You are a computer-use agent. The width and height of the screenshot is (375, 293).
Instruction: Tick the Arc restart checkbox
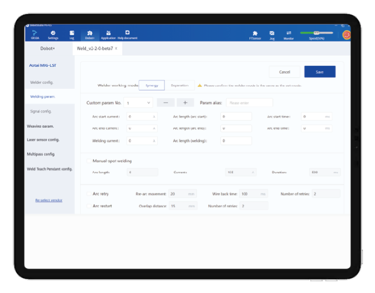tap(89, 206)
